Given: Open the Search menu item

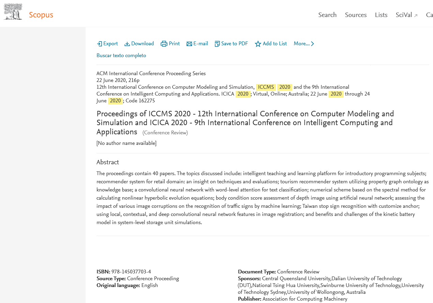Looking at the screenshot, I should tap(327, 15).
